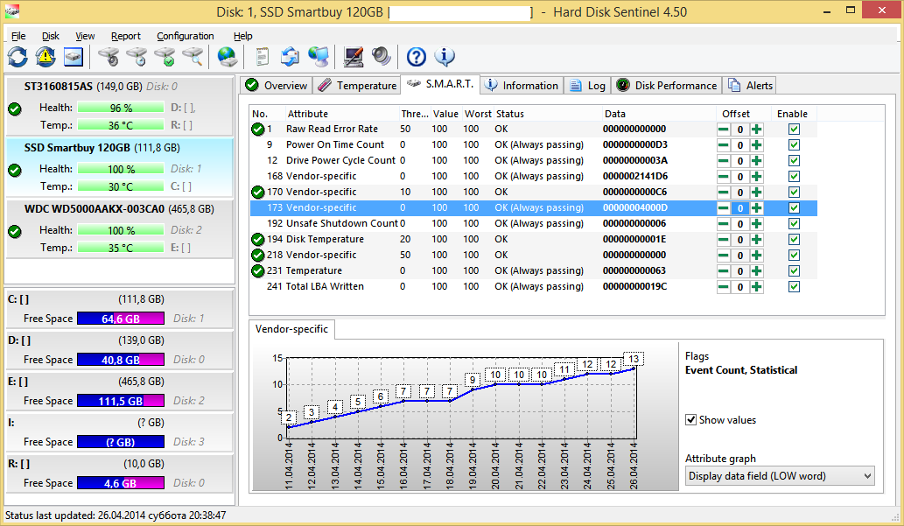Click the C: drive free space bar
The width and height of the screenshot is (904, 526).
point(121,319)
